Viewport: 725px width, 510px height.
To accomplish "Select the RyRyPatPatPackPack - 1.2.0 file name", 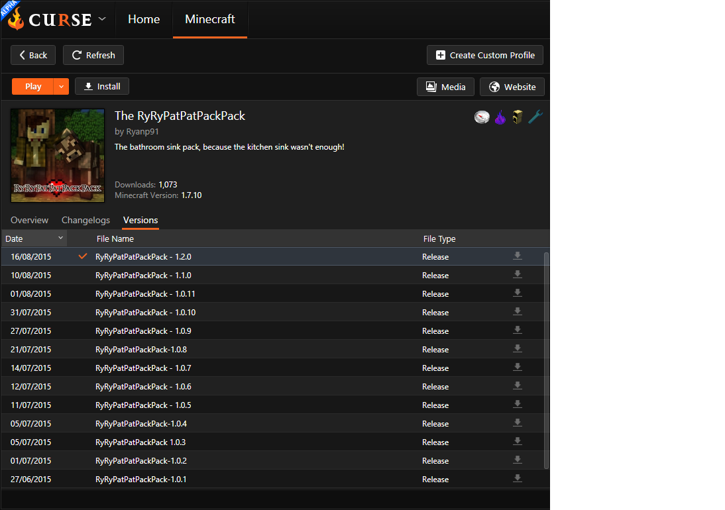I will pyautogui.click(x=143, y=257).
